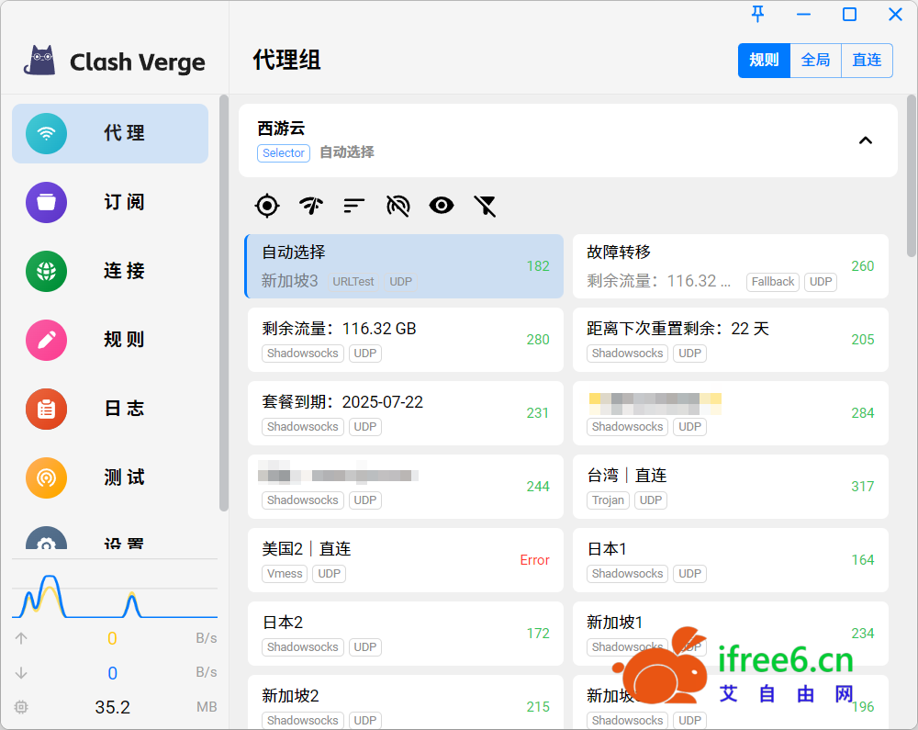This screenshot has width=918, height=730.
Task: Toggle proxy detail visibility eye icon
Action: pyautogui.click(x=442, y=206)
